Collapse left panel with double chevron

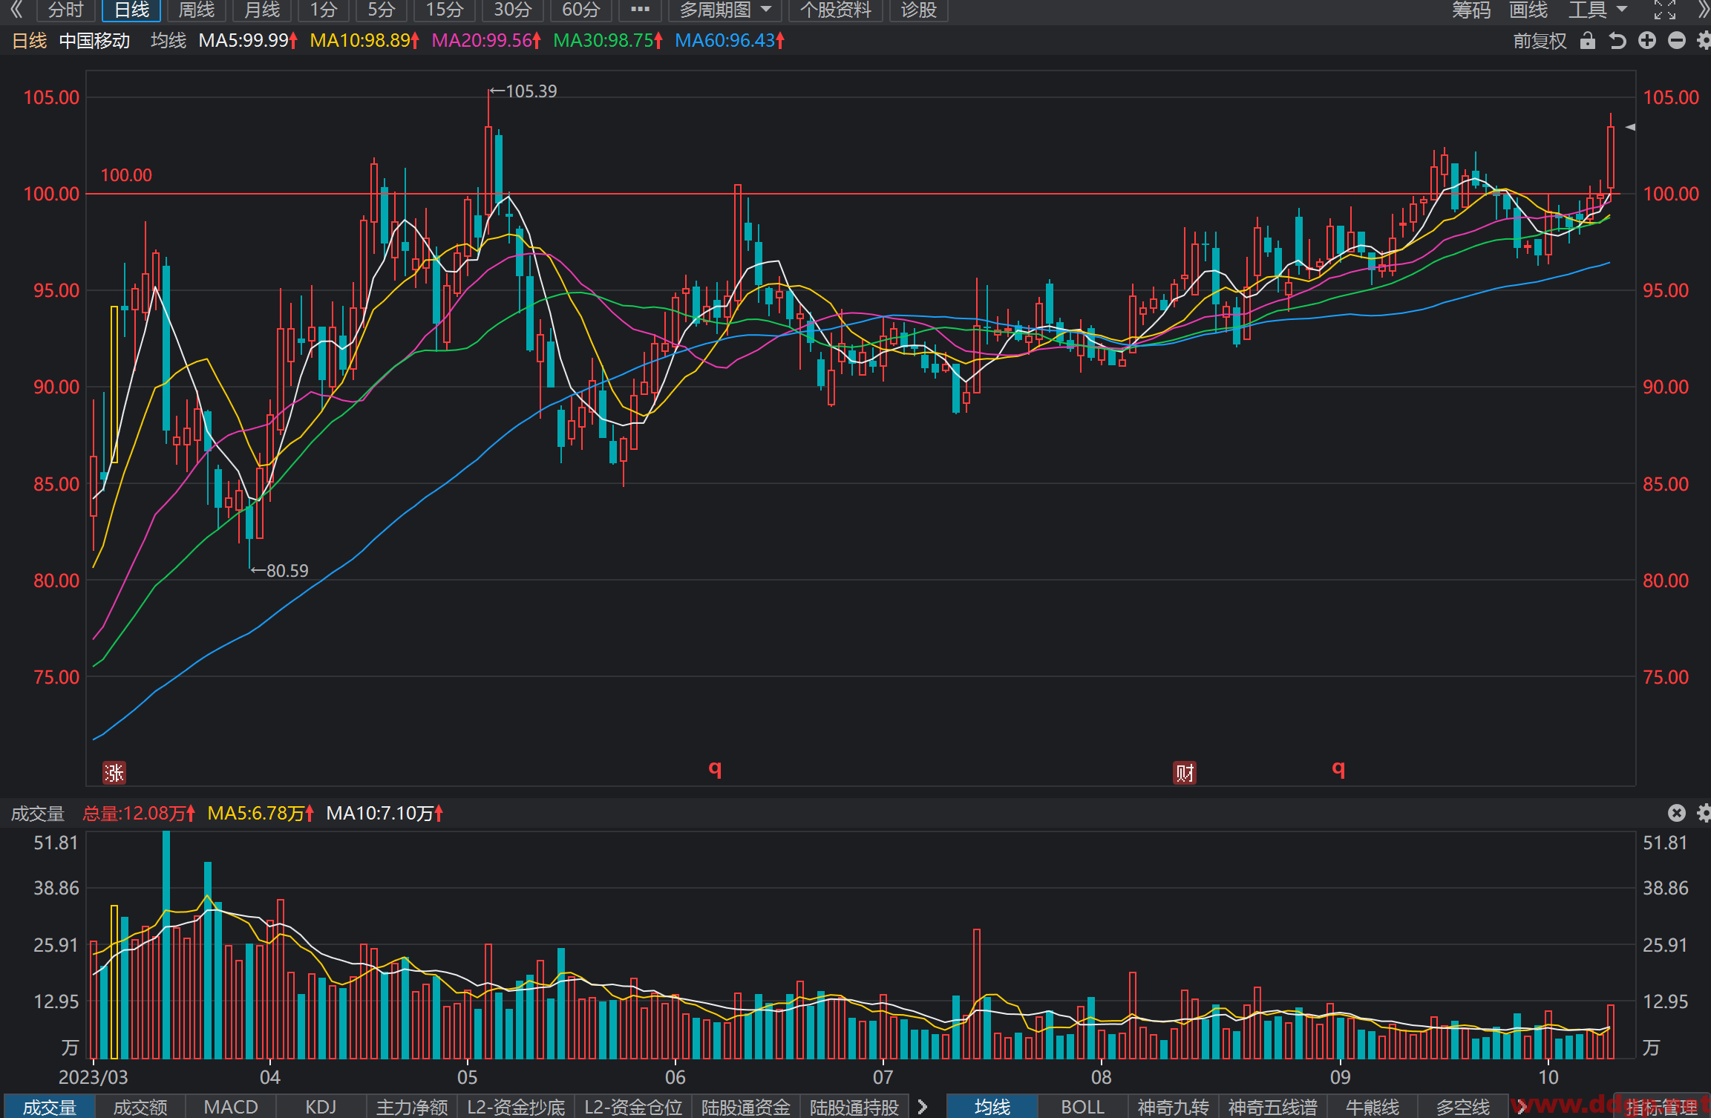tap(16, 10)
